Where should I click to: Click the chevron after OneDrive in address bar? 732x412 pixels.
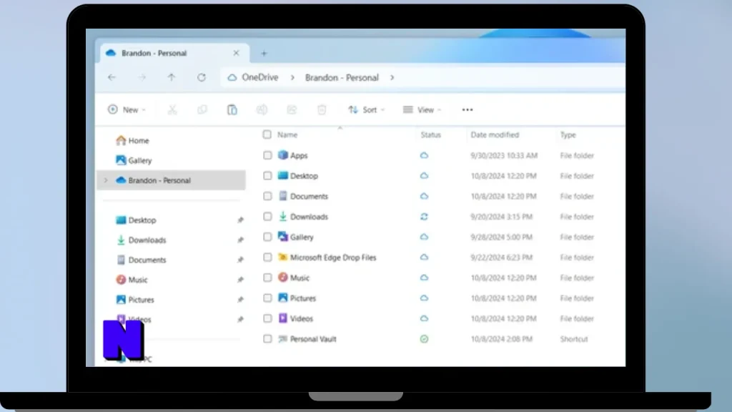coord(292,78)
